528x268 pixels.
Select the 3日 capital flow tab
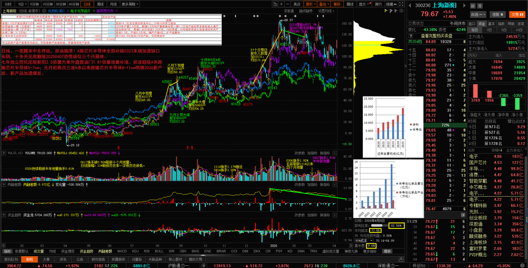point(489,30)
